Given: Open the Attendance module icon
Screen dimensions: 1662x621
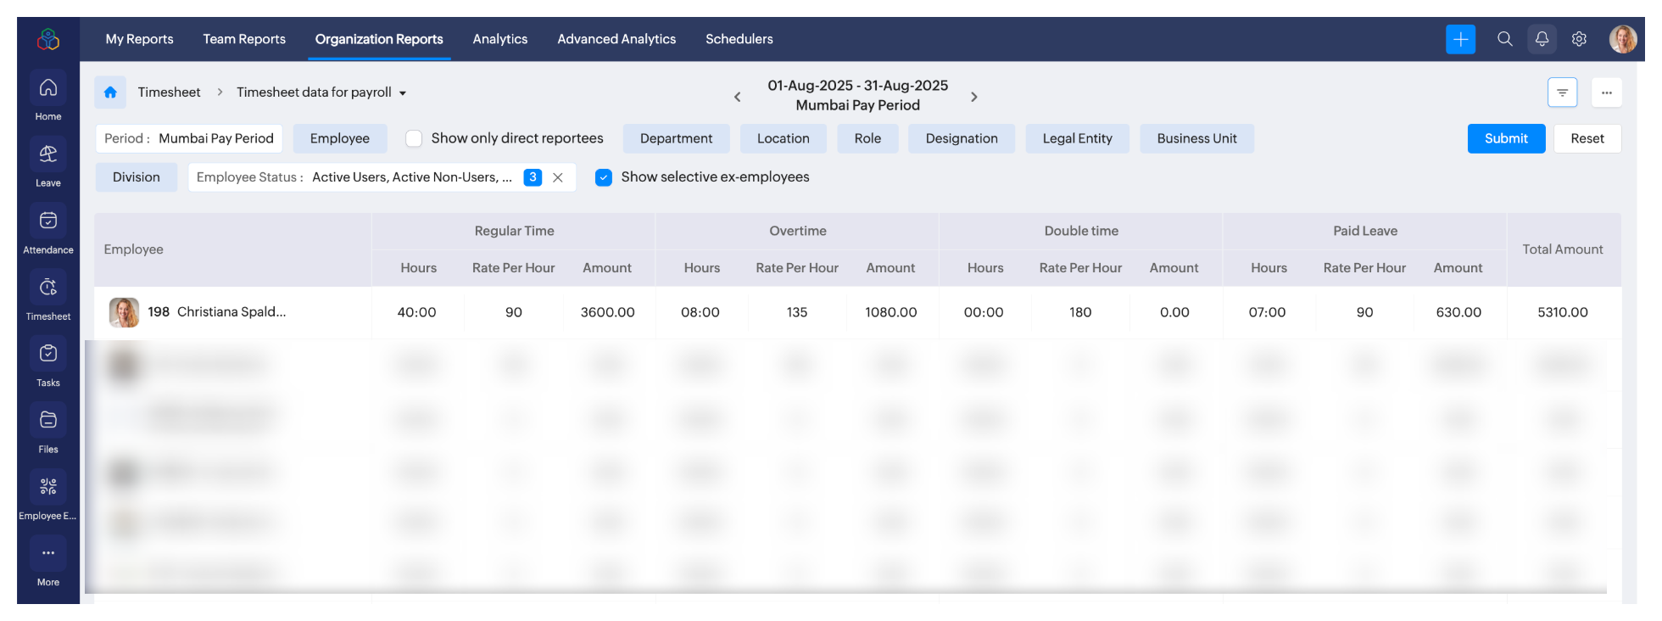Looking at the screenshot, I should pyautogui.click(x=48, y=221).
